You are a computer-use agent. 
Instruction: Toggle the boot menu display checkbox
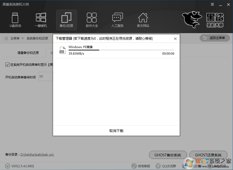click(x=7, y=65)
